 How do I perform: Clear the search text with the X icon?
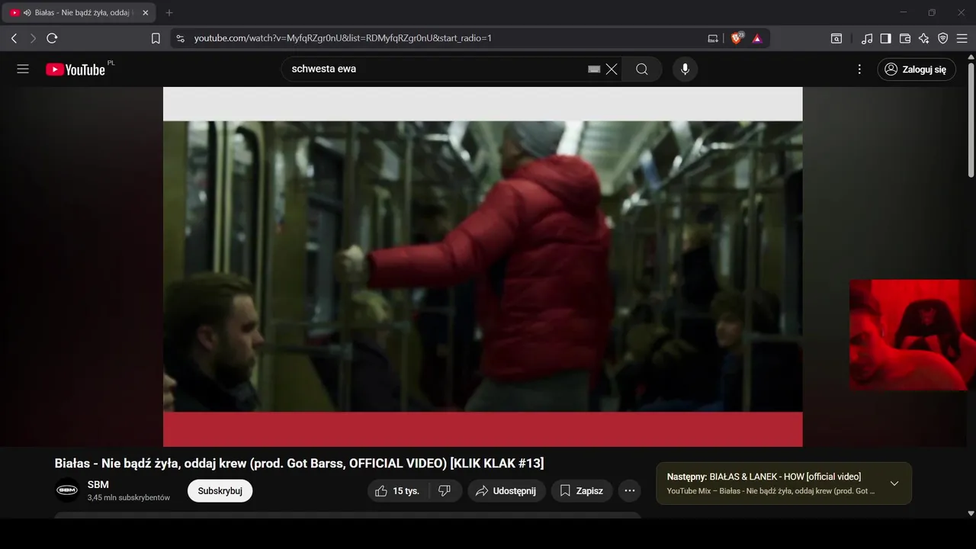612,69
